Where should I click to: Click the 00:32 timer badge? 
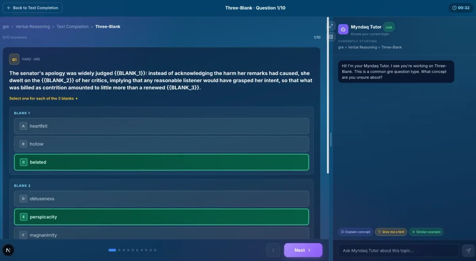(461, 8)
